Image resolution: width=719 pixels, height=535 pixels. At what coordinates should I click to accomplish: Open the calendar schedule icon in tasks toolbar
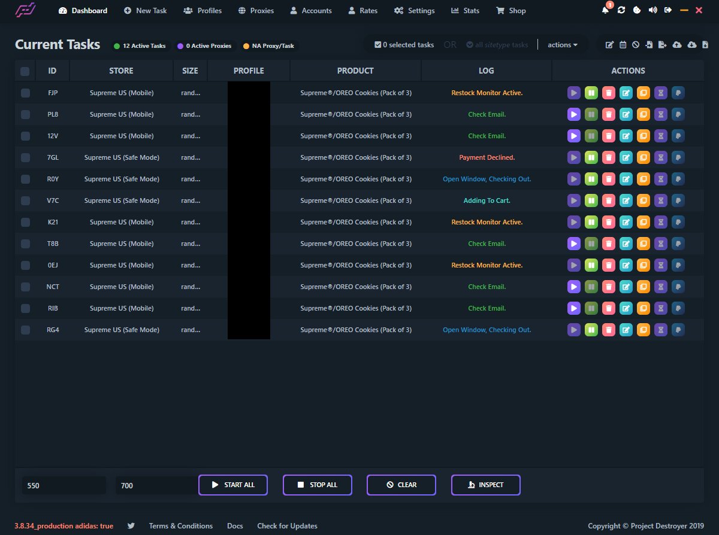[x=623, y=45]
